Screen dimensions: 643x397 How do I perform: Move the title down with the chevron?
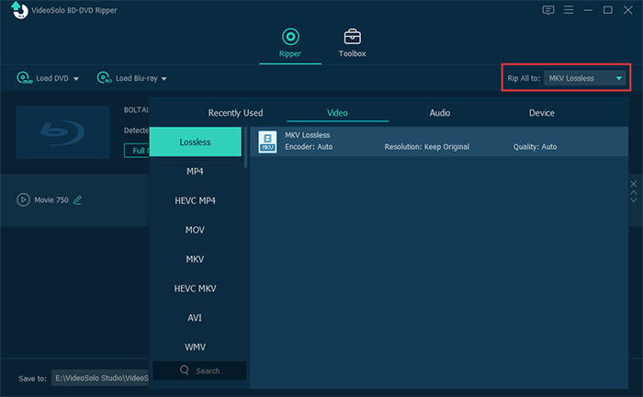[x=634, y=200]
